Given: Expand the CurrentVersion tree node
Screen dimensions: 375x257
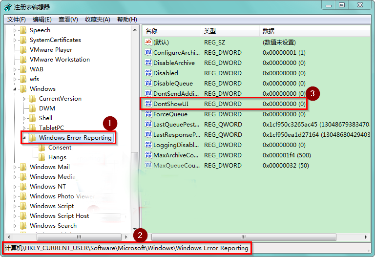Looking at the screenshot, I should [24, 99].
